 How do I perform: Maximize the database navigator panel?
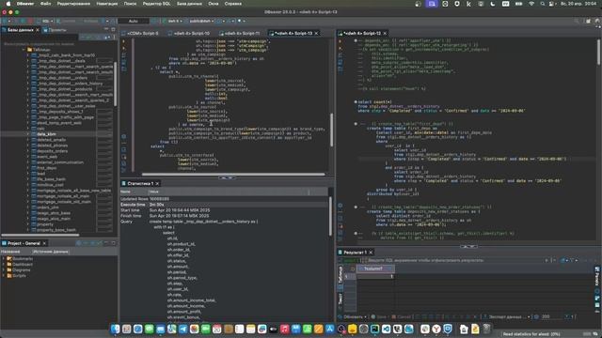tap(113, 29)
